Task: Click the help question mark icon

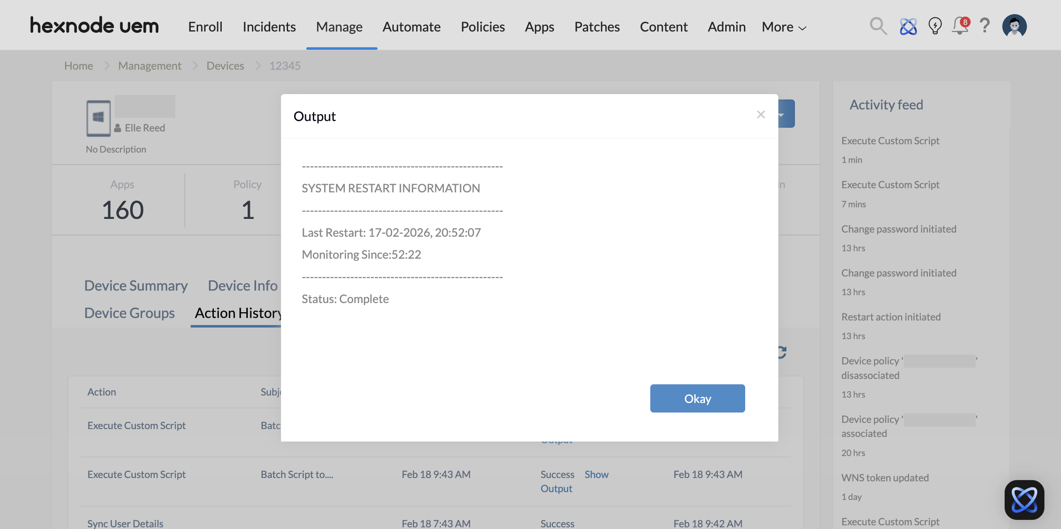Action: coord(985,26)
